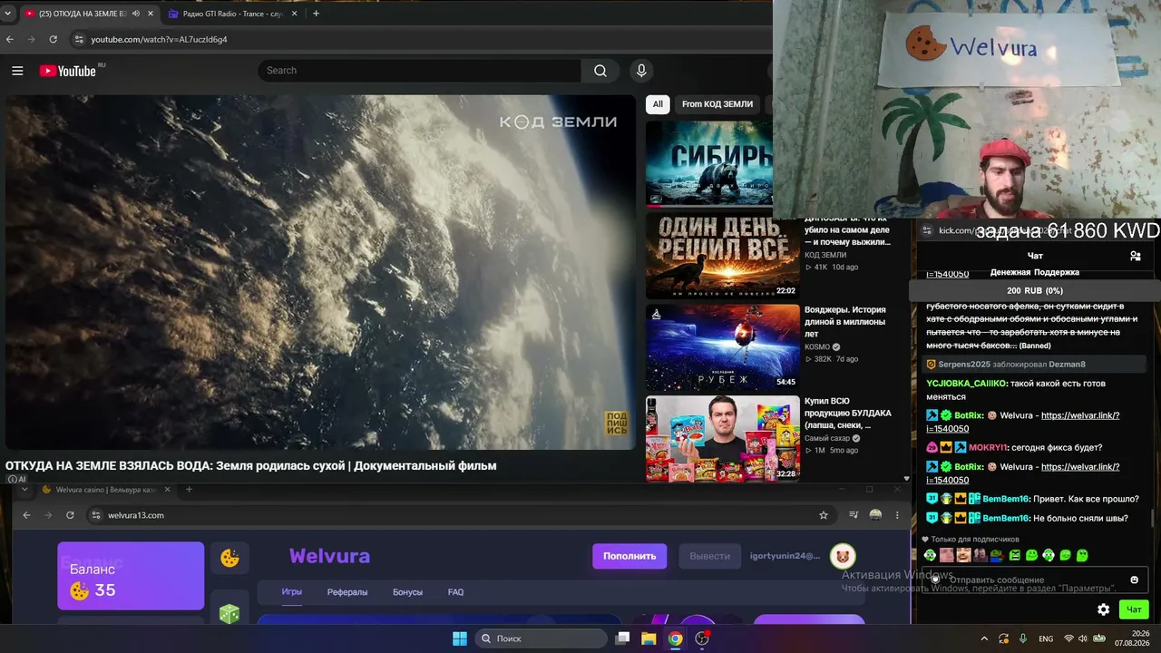Open the Windows Start menu

pos(460,638)
